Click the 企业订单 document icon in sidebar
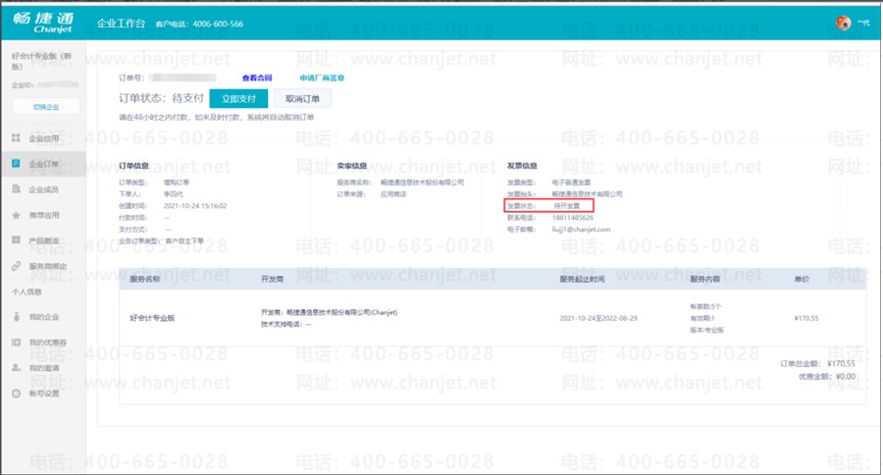The image size is (883, 475). pos(17,164)
